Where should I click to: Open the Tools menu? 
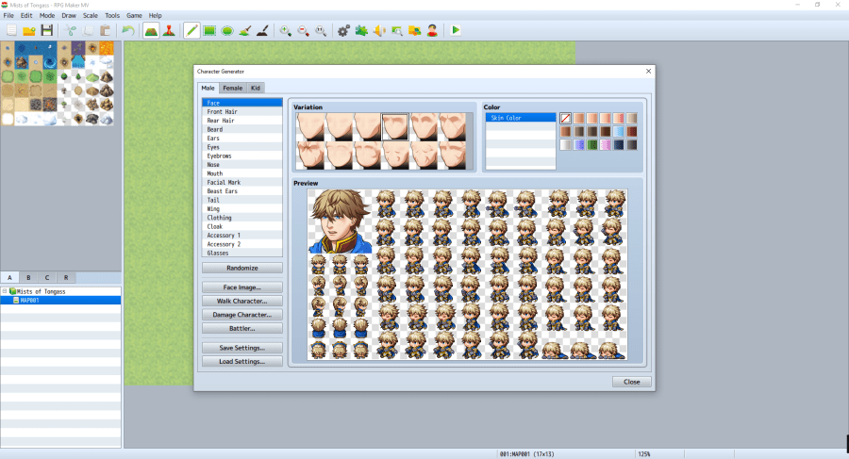[112, 16]
